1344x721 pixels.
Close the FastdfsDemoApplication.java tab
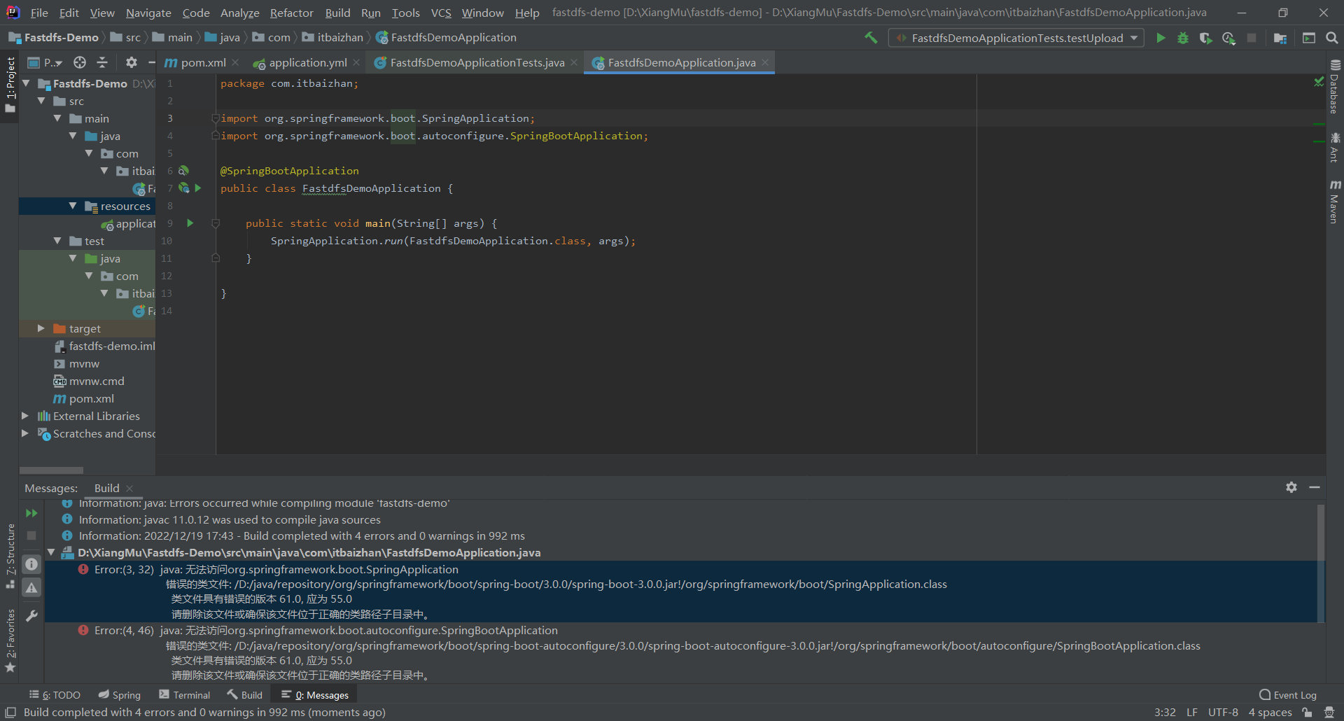(x=765, y=62)
